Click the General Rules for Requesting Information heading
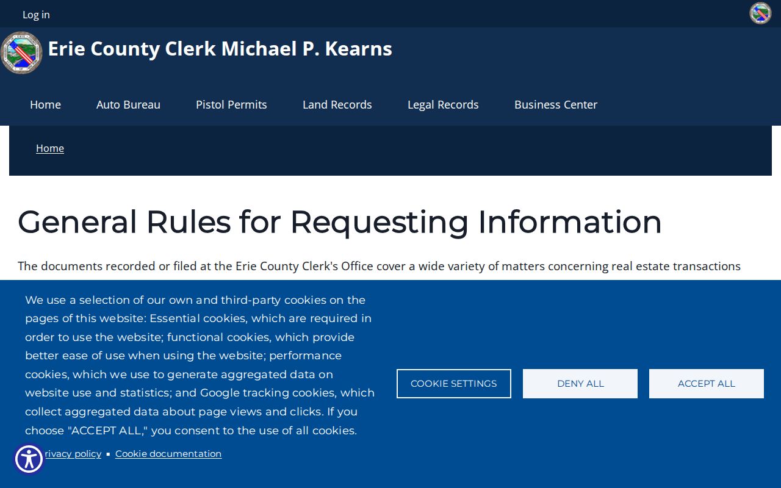This screenshot has width=781, height=488. tap(340, 221)
